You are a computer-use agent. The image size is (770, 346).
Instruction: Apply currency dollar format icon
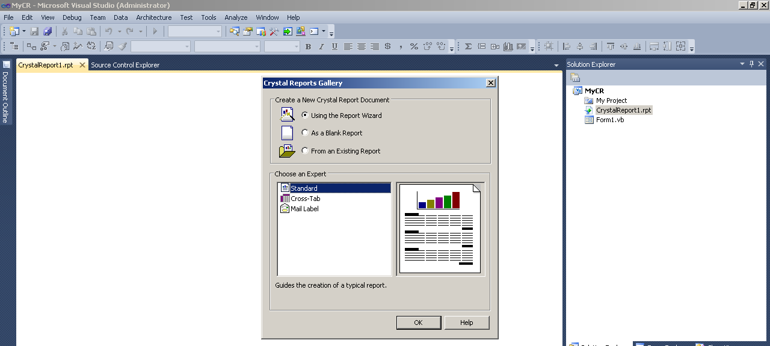pyautogui.click(x=387, y=46)
